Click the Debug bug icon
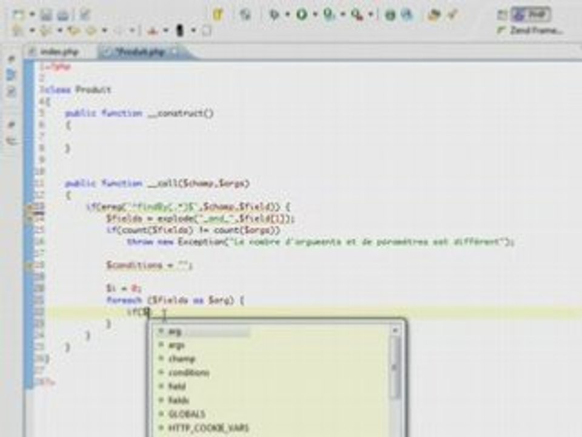Screen dimensions: 582x437 click(274, 15)
